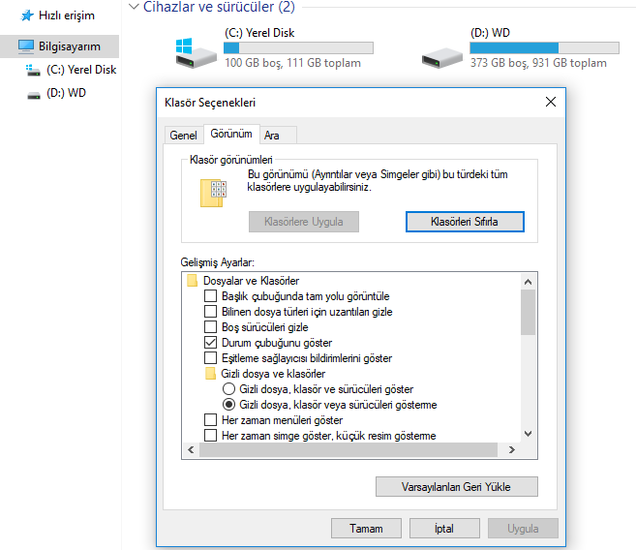
Task: Click the Cihazlar ve sürücüler (2) heading
Action: (x=219, y=7)
